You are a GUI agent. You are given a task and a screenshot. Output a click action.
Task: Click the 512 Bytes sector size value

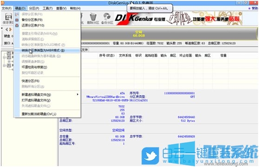(188, 121)
